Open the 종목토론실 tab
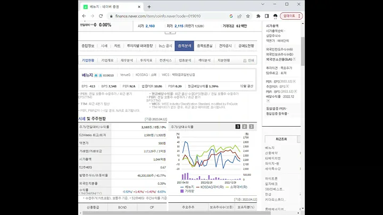 205,46
